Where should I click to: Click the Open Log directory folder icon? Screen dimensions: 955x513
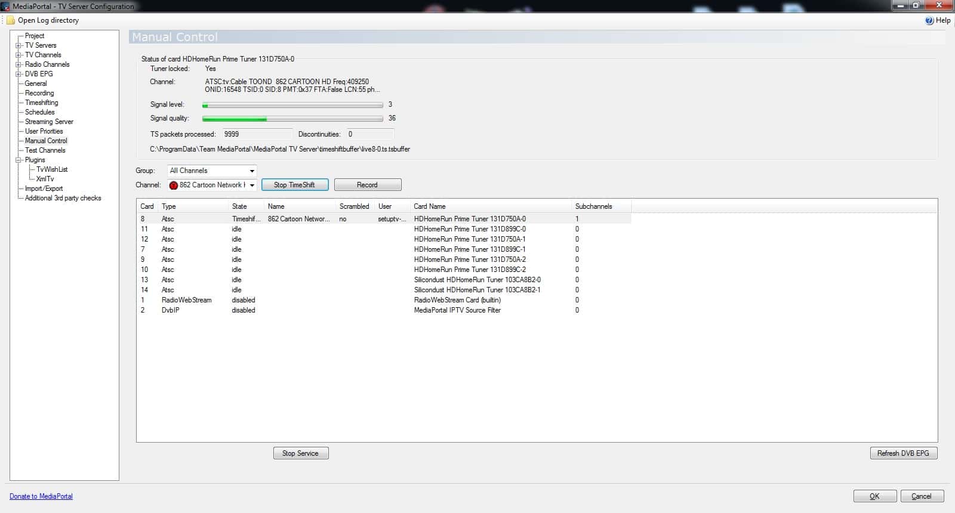click(11, 20)
